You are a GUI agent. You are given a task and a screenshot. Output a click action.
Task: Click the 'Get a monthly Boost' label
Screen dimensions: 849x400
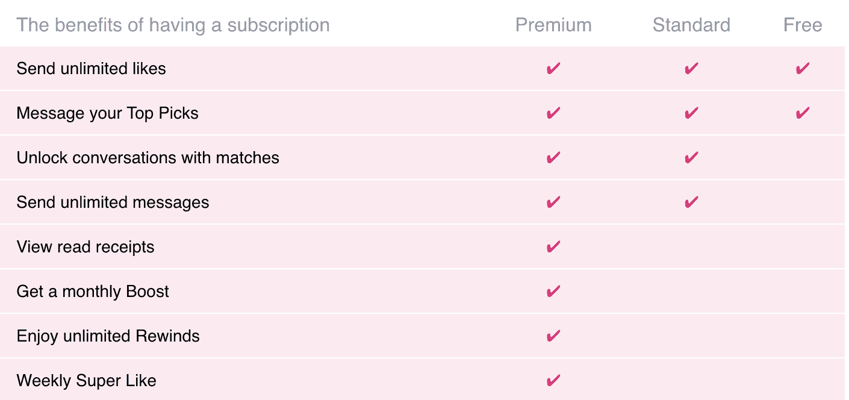tap(93, 292)
